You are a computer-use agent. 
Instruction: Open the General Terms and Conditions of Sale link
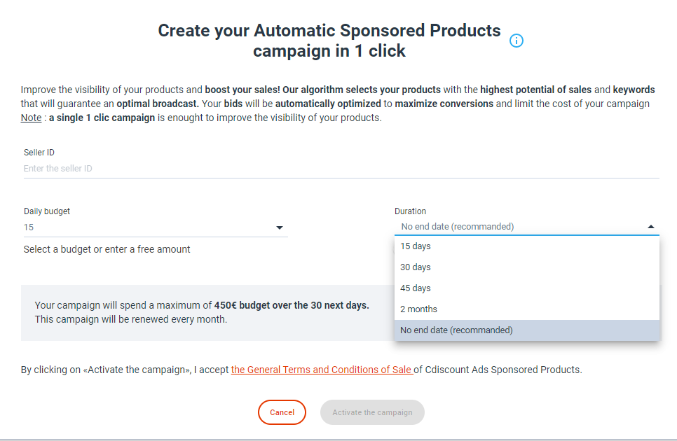click(322, 370)
